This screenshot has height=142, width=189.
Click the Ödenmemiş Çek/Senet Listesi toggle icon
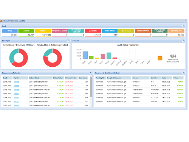click(x=183, y=73)
